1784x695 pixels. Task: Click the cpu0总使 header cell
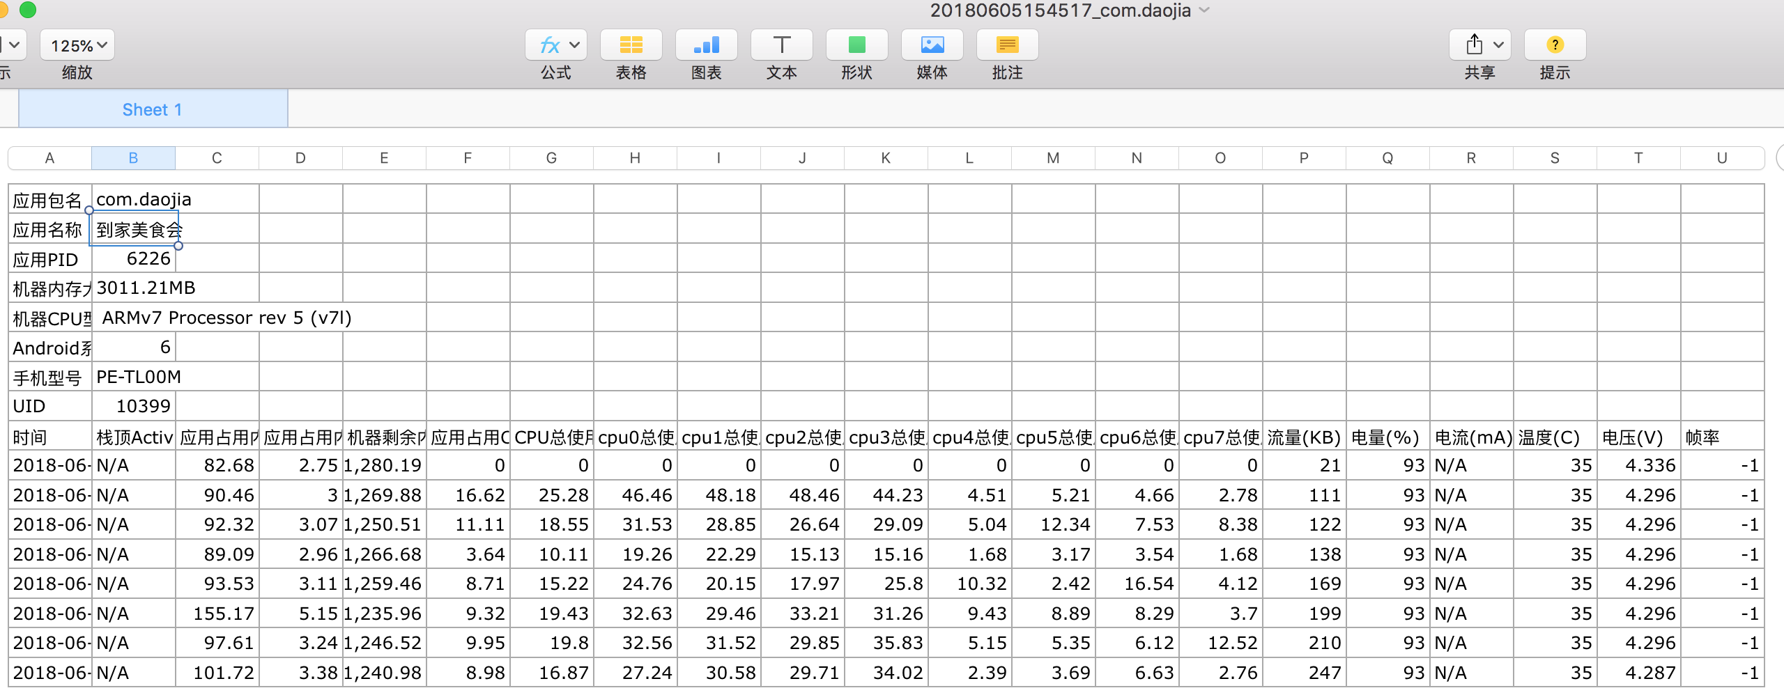click(x=635, y=437)
